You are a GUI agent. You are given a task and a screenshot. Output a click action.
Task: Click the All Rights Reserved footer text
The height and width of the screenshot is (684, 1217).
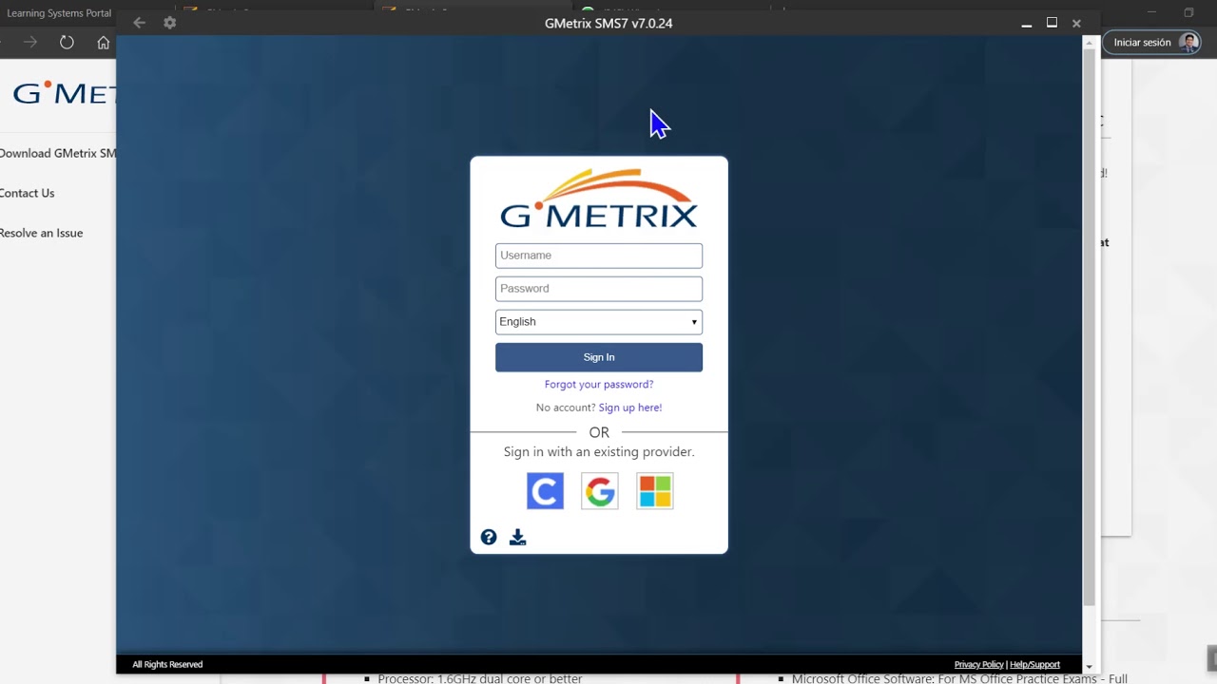tap(167, 664)
